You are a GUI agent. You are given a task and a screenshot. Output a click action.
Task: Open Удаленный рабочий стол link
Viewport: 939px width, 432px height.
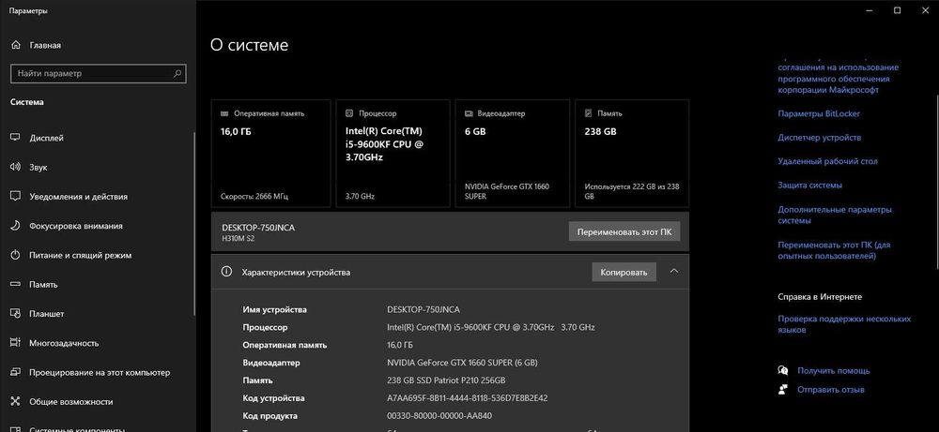pyautogui.click(x=827, y=161)
